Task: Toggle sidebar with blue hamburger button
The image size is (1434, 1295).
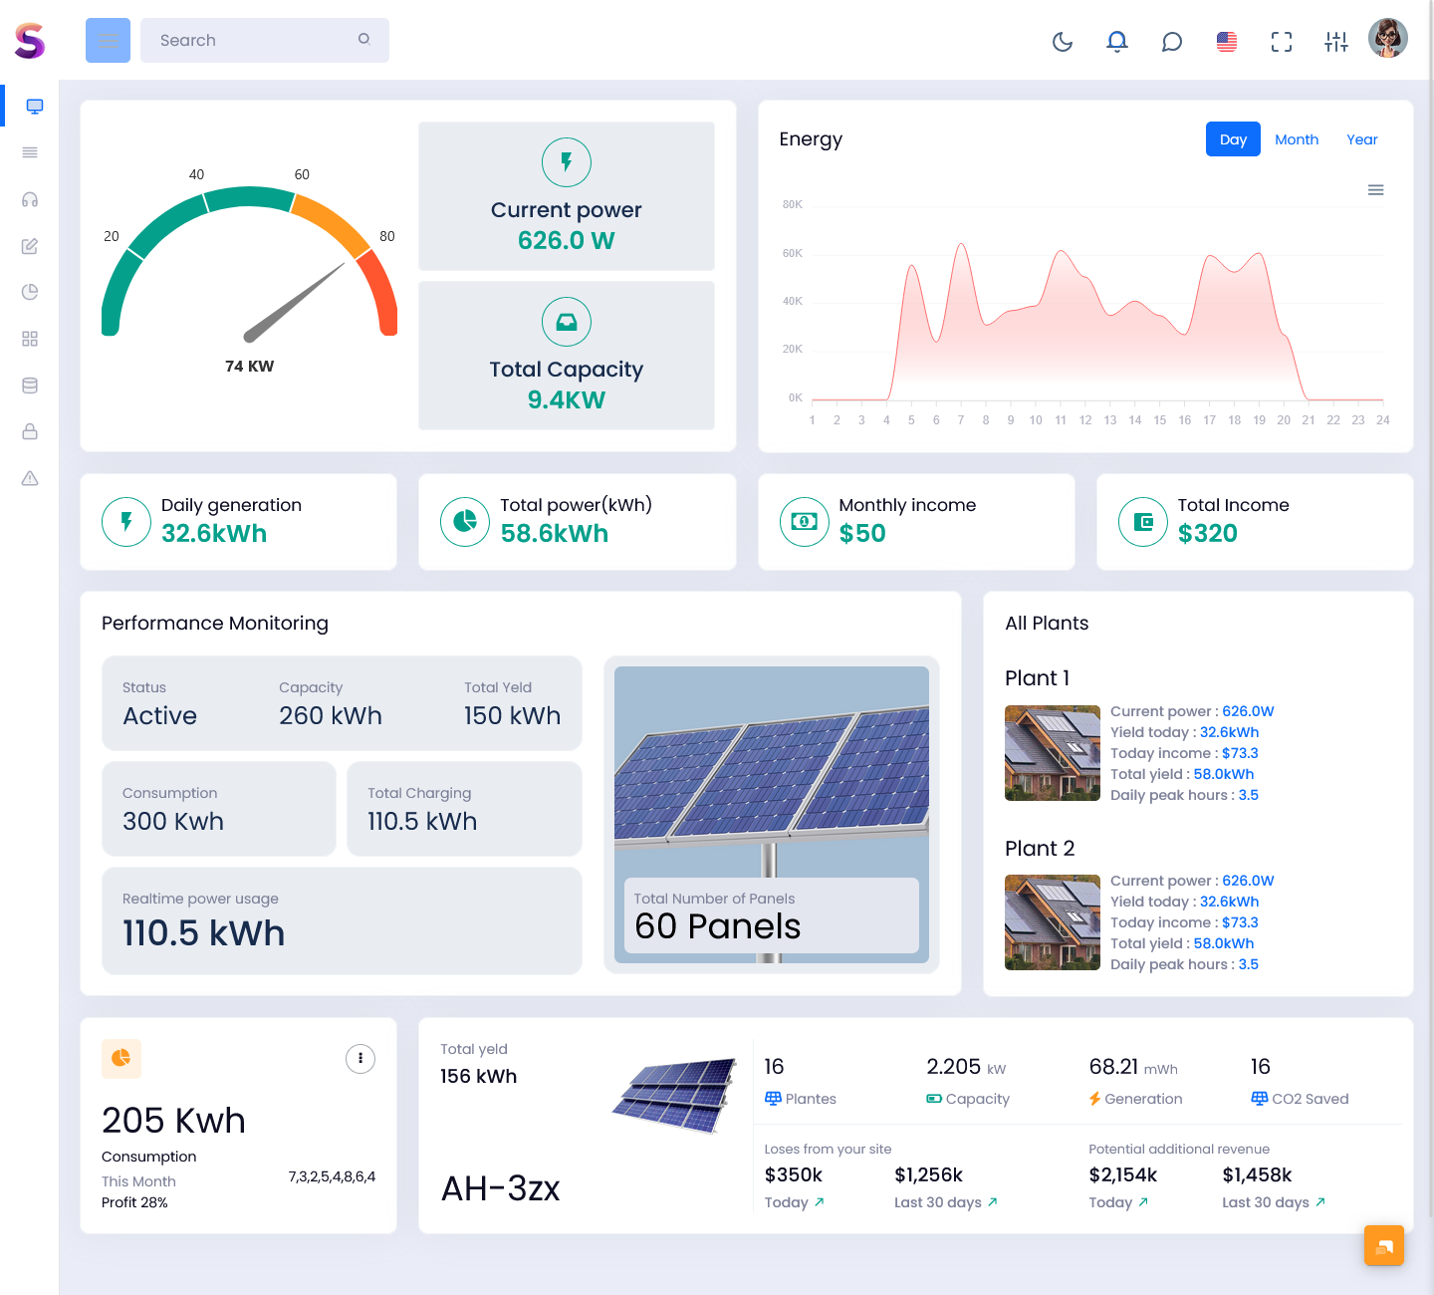Action: pos(108,40)
